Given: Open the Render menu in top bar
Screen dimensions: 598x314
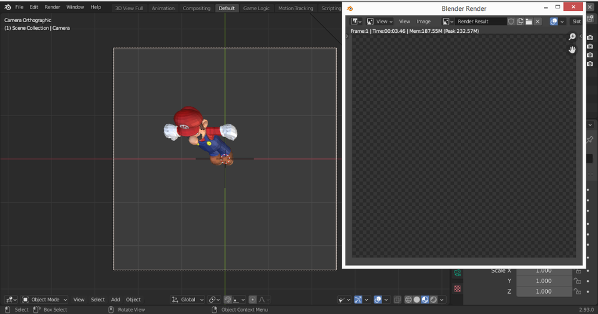Looking at the screenshot, I should coord(53,7).
